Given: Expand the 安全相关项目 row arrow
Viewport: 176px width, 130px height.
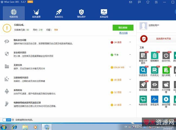Looking at the screenshot, I should click(130, 54).
